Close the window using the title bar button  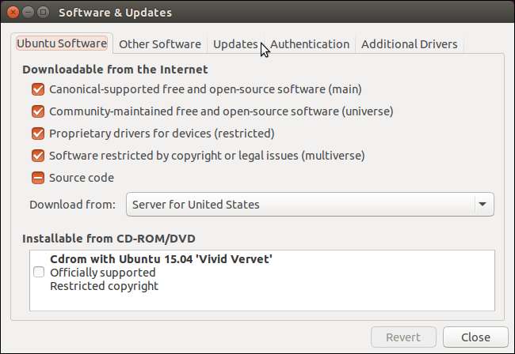12,13
